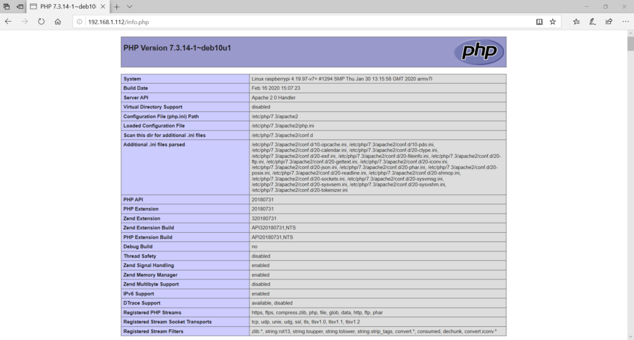The height and width of the screenshot is (340, 634).
Task: Click the site information icon
Action: [x=80, y=22]
